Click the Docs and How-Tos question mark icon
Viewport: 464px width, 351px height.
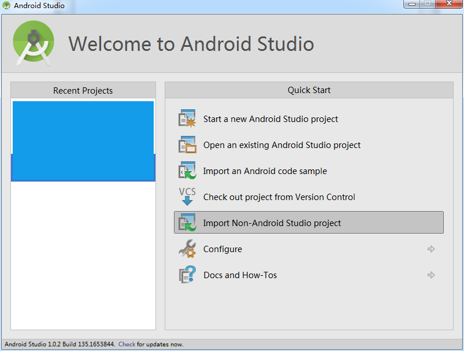point(187,275)
